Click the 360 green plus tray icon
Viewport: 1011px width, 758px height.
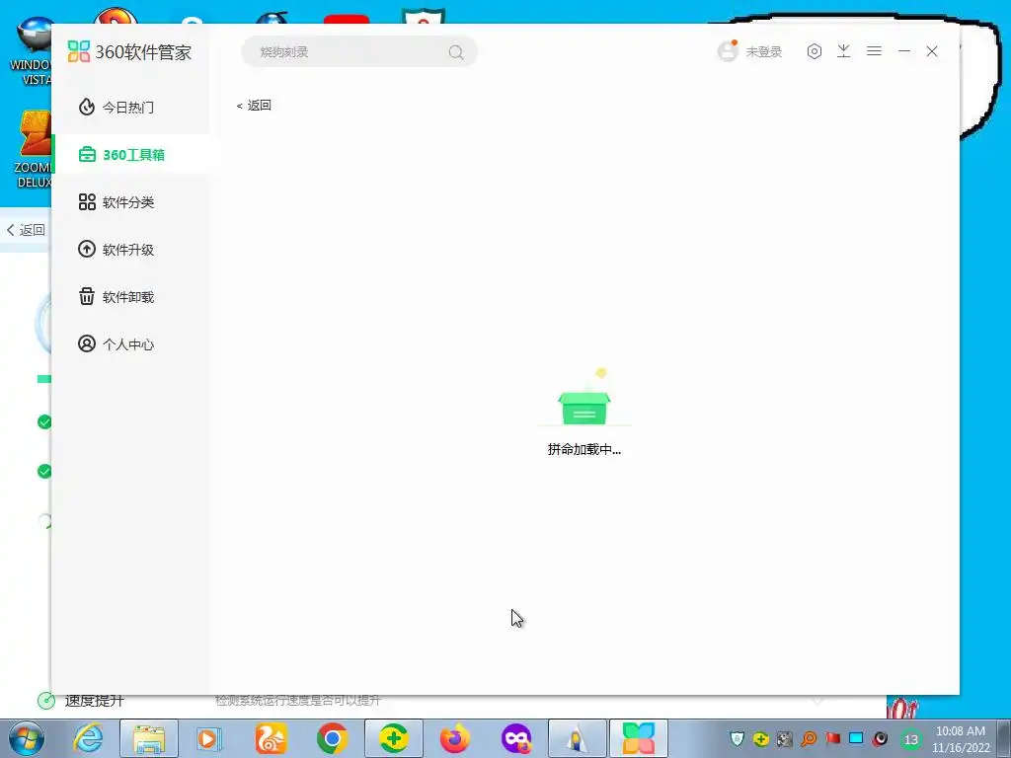click(x=761, y=738)
